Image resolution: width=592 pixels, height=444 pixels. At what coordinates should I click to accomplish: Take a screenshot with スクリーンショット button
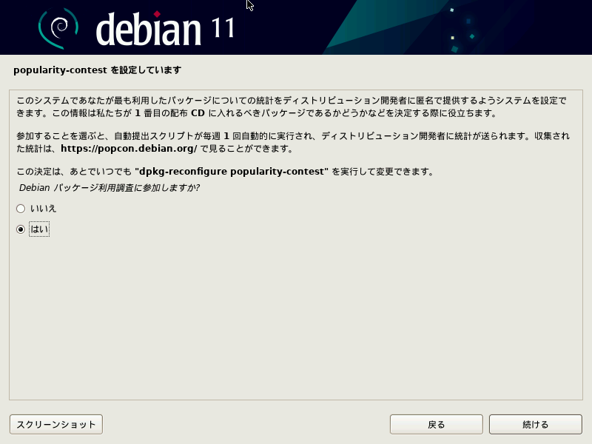(x=56, y=424)
